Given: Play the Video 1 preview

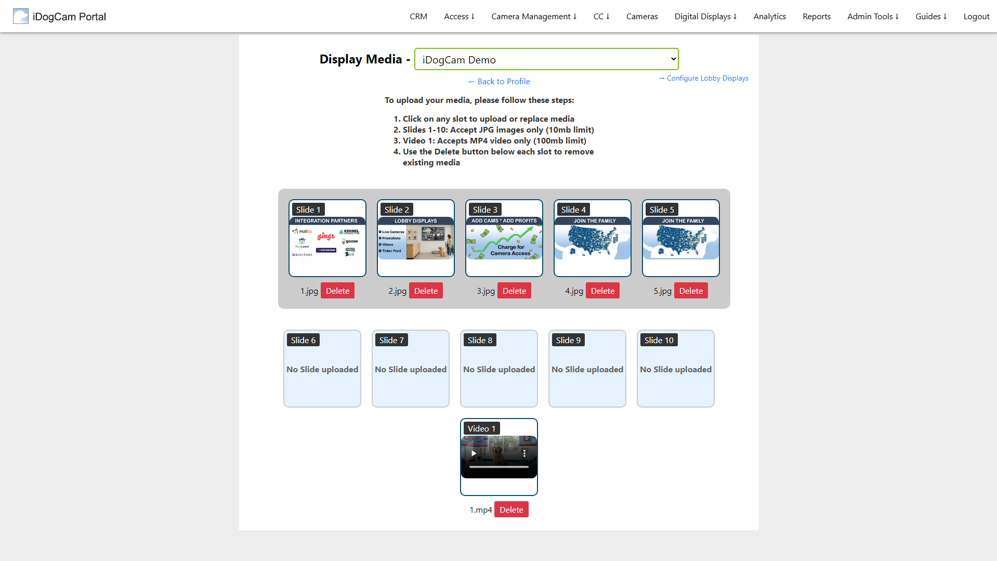Looking at the screenshot, I should point(474,453).
